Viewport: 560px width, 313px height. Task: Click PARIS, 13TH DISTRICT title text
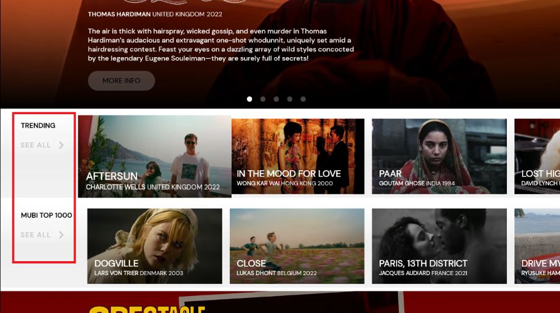(x=423, y=263)
